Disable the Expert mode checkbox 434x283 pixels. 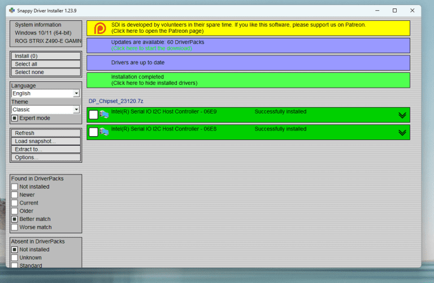(15, 118)
